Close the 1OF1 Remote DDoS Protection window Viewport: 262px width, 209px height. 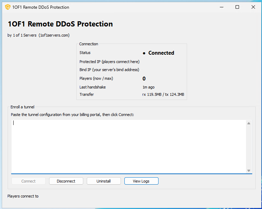253,7
